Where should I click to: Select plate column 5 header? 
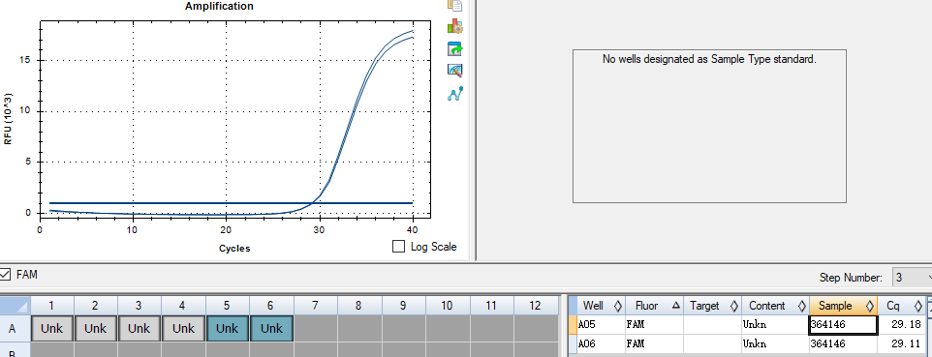(x=227, y=306)
